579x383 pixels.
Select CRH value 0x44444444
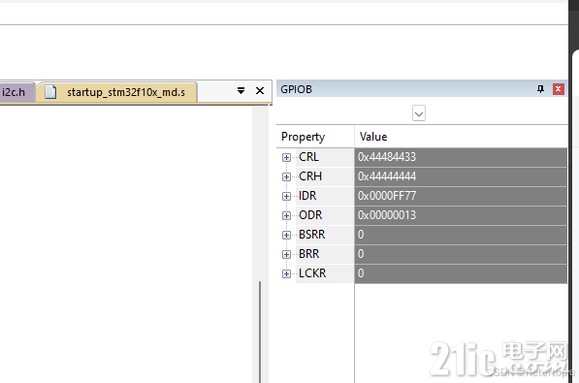point(461,176)
